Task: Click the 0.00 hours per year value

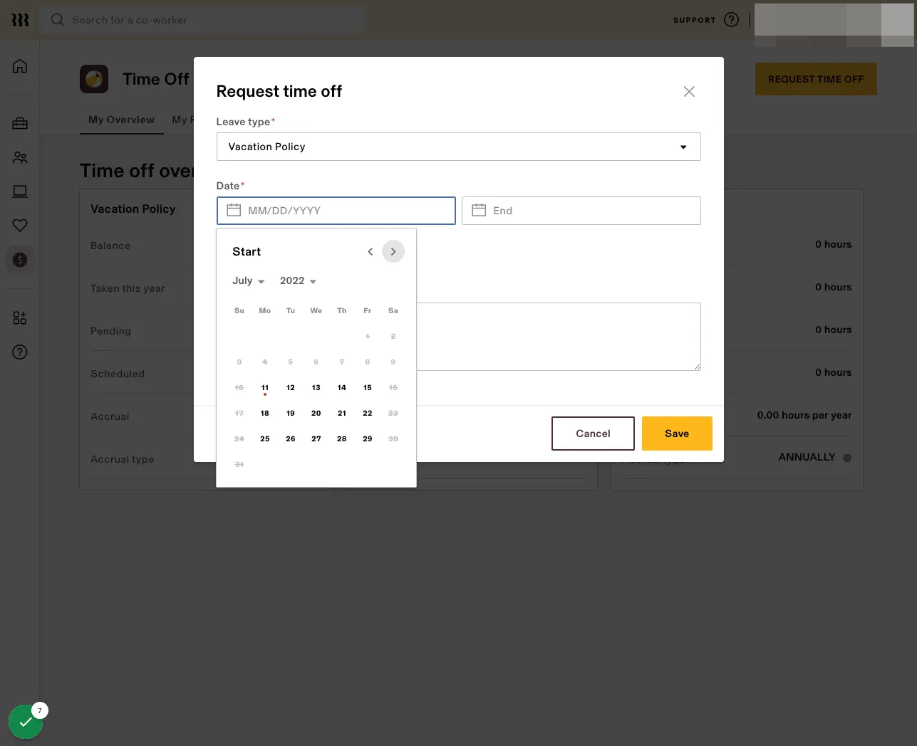Action: click(804, 415)
